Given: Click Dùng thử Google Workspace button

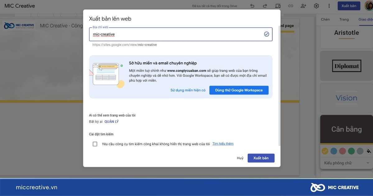Looking at the screenshot, I should coord(239,90).
